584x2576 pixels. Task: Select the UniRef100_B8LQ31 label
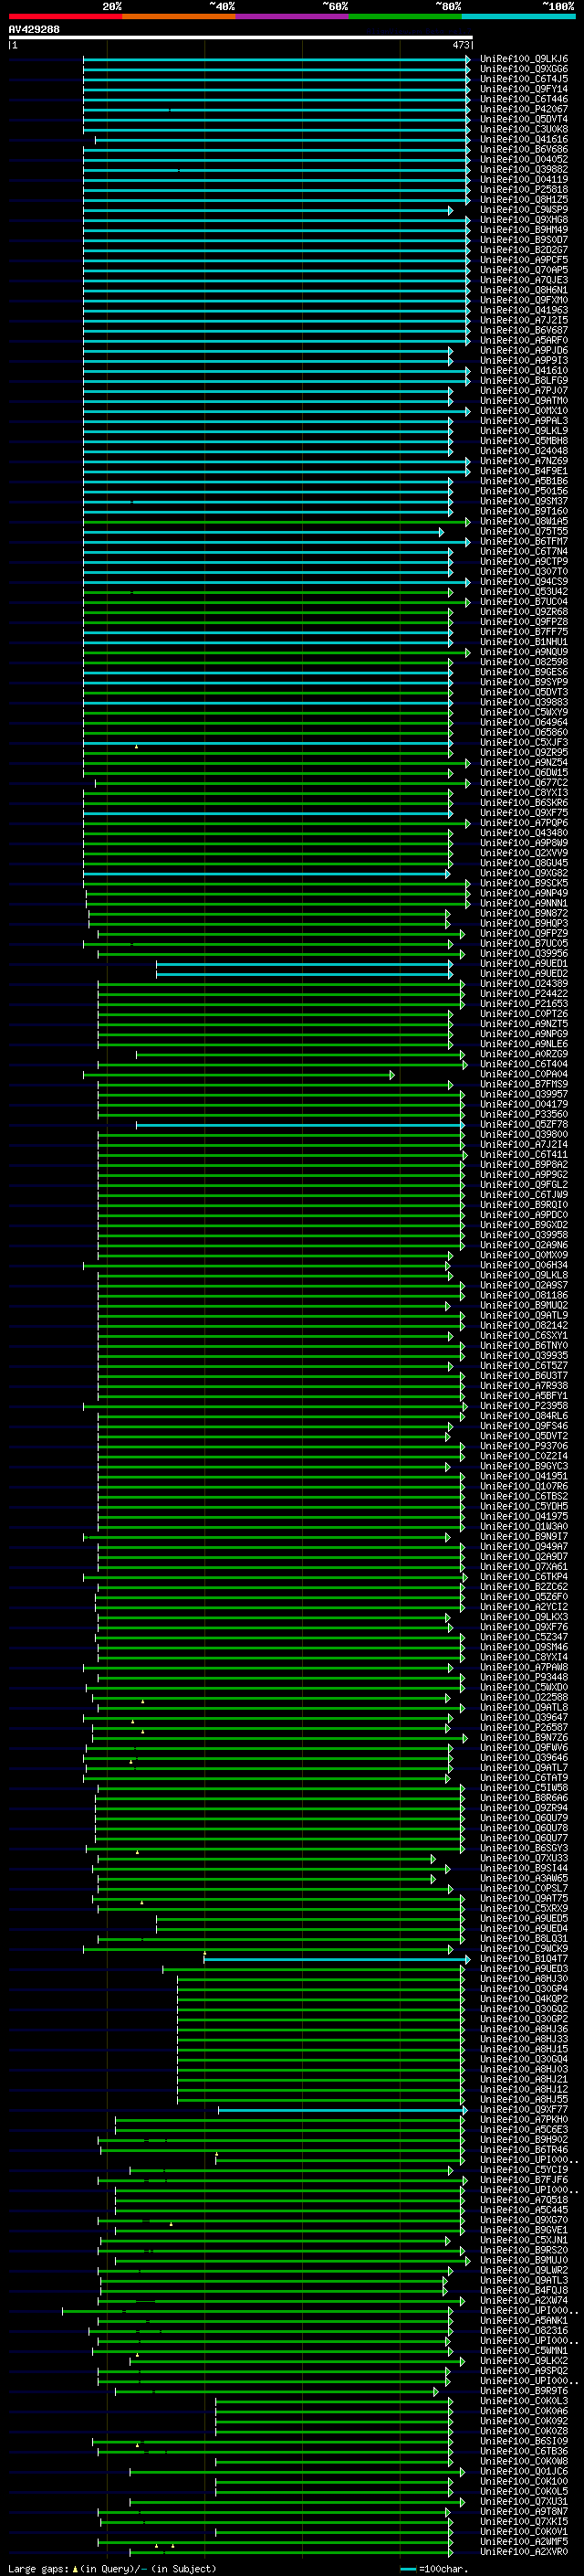524,1938
